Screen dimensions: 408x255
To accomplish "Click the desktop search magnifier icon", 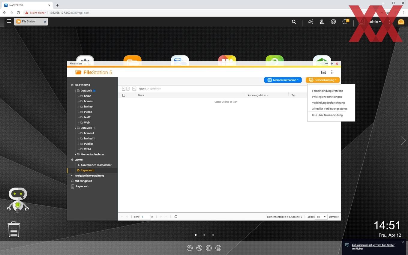I will tap(294, 22).
